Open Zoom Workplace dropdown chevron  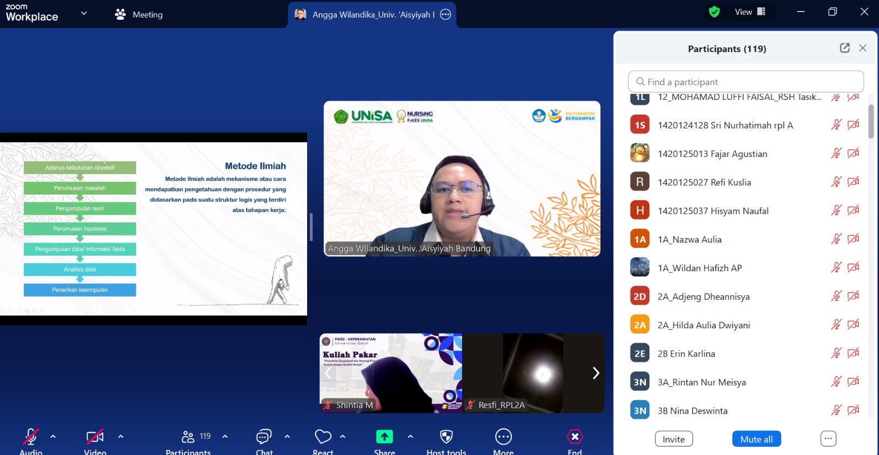coord(84,13)
